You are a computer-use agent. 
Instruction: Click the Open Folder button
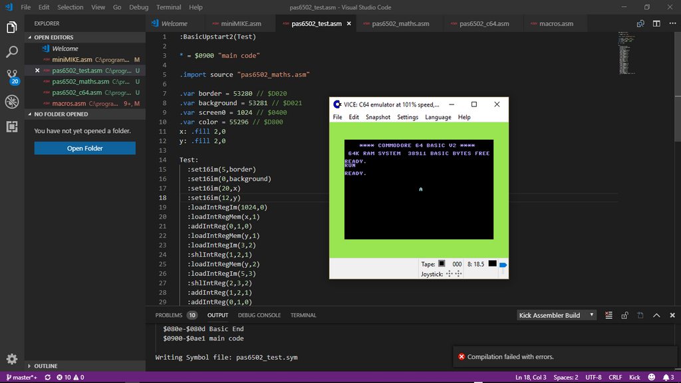[84, 148]
